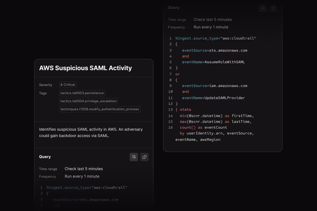Screen dimensions: 317x211
Task: Click eventSource=sts.amazonaws.com line in SAML Activity card
Action: (86, 200)
